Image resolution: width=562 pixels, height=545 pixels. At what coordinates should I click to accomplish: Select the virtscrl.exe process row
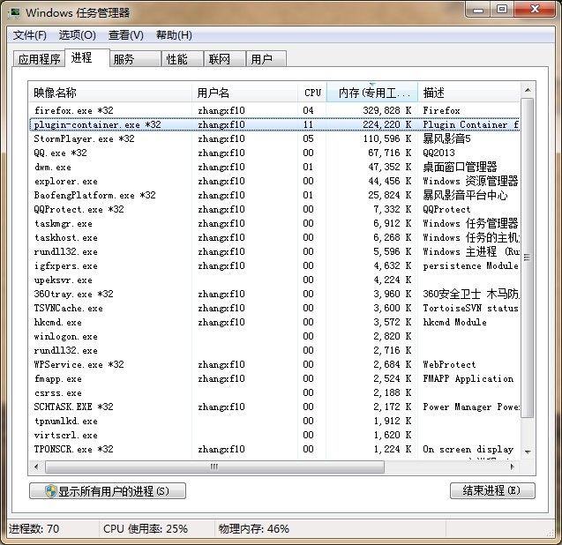point(274,435)
